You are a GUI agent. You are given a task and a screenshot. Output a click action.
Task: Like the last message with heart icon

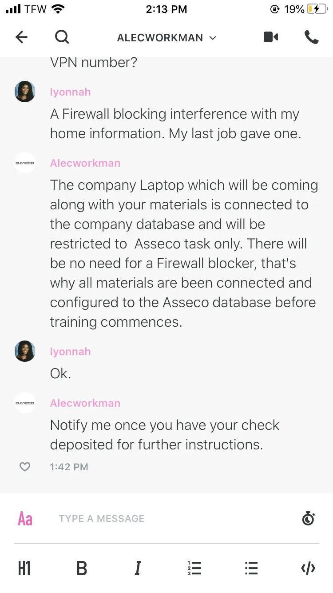coord(25,467)
